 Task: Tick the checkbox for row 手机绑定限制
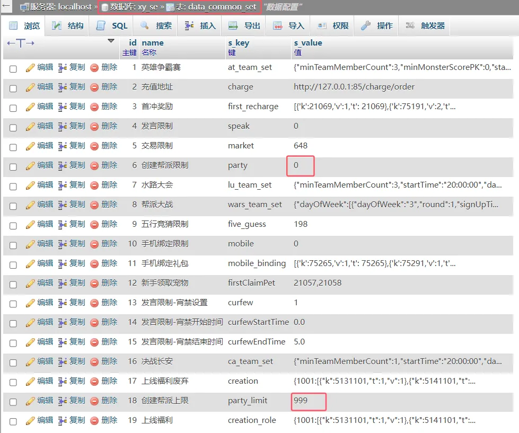click(x=13, y=245)
